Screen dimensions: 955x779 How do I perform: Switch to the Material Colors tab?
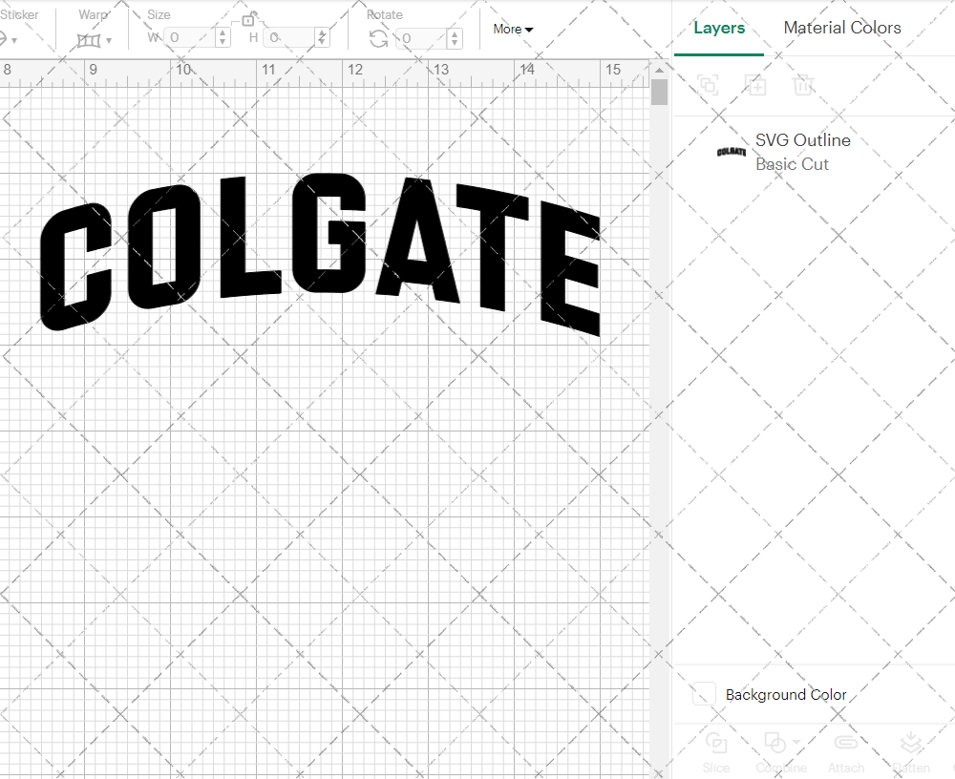[x=841, y=28]
